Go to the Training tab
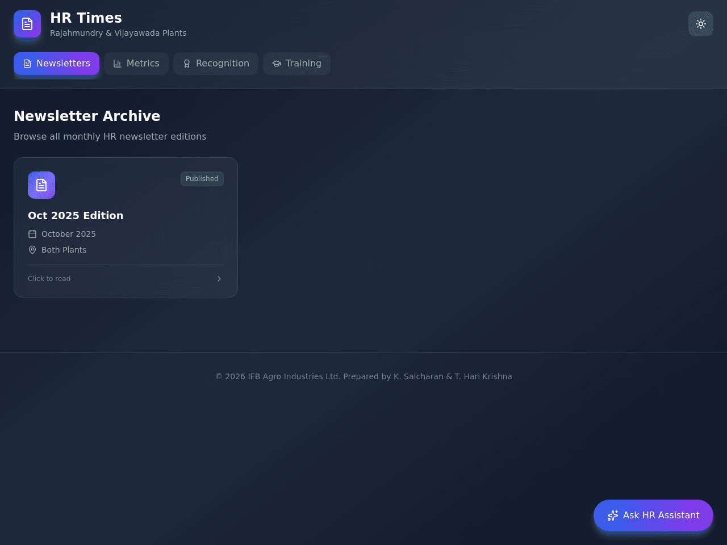 (x=296, y=64)
